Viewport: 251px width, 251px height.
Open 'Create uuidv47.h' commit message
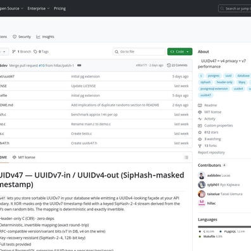(84, 143)
